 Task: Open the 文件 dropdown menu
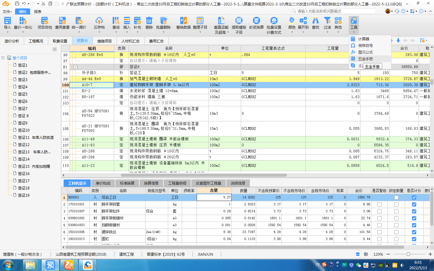tap(7, 11)
